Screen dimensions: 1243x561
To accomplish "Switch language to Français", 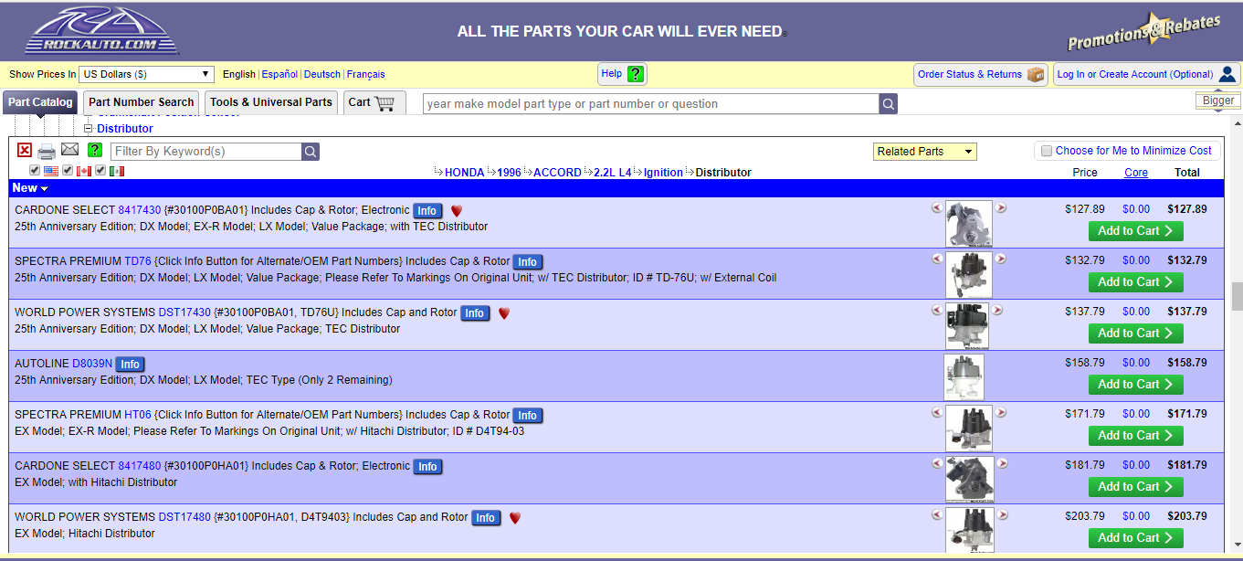I will [366, 74].
